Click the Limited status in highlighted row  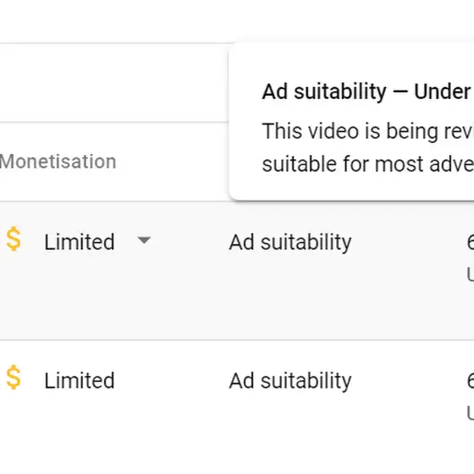[x=80, y=242]
